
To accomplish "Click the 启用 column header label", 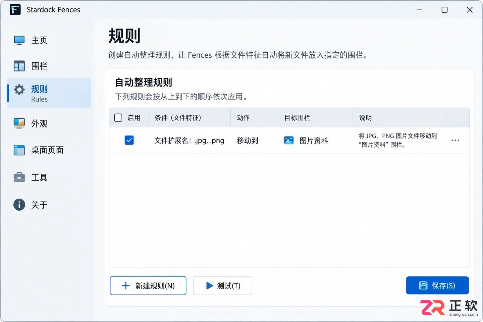I will click(134, 118).
